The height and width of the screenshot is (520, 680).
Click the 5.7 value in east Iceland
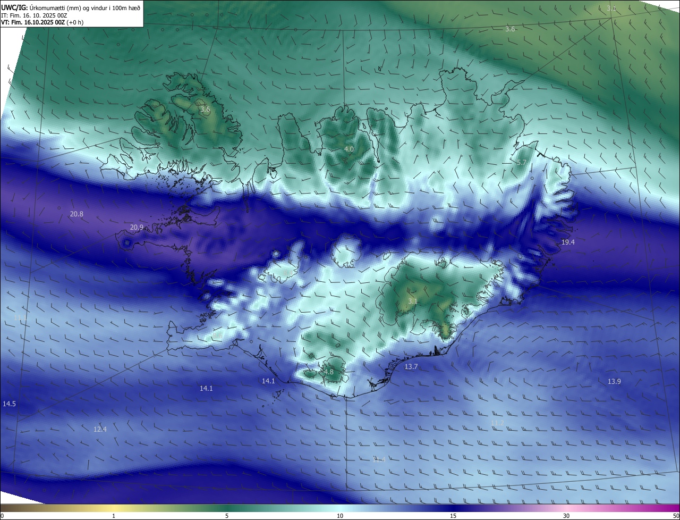click(522, 163)
